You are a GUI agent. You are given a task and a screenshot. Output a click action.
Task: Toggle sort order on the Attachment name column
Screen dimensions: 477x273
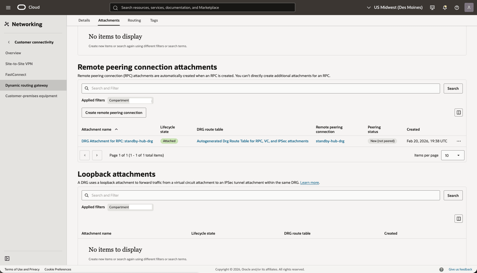[x=116, y=129]
